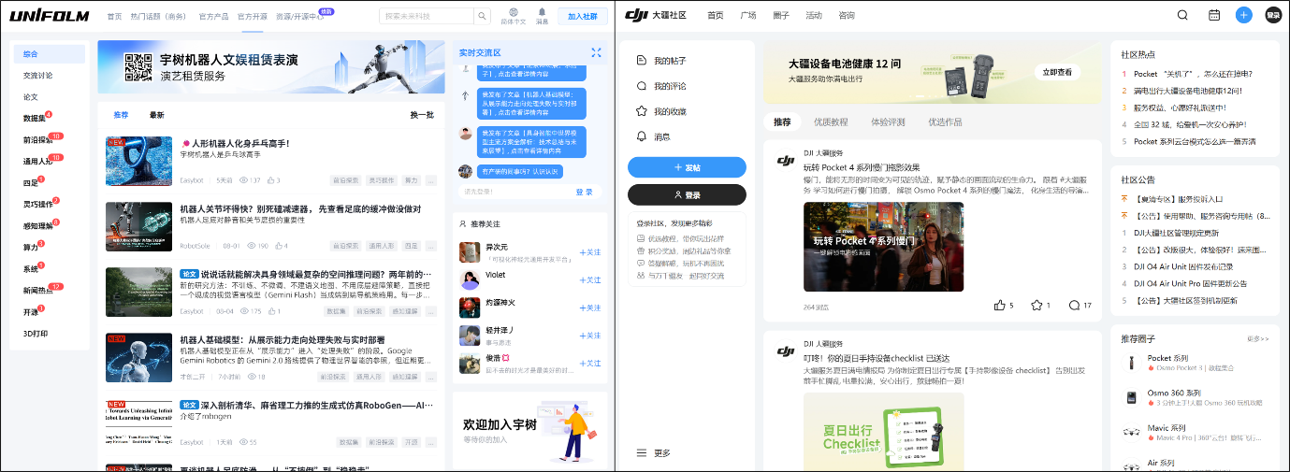Viewport: 1290px width, 472px height.
Task: Like the 人形机器人化身乒乓高手 post
Action: (x=272, y=179)
